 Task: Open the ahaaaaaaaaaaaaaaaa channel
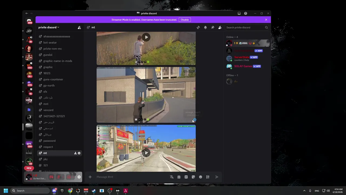59,36
